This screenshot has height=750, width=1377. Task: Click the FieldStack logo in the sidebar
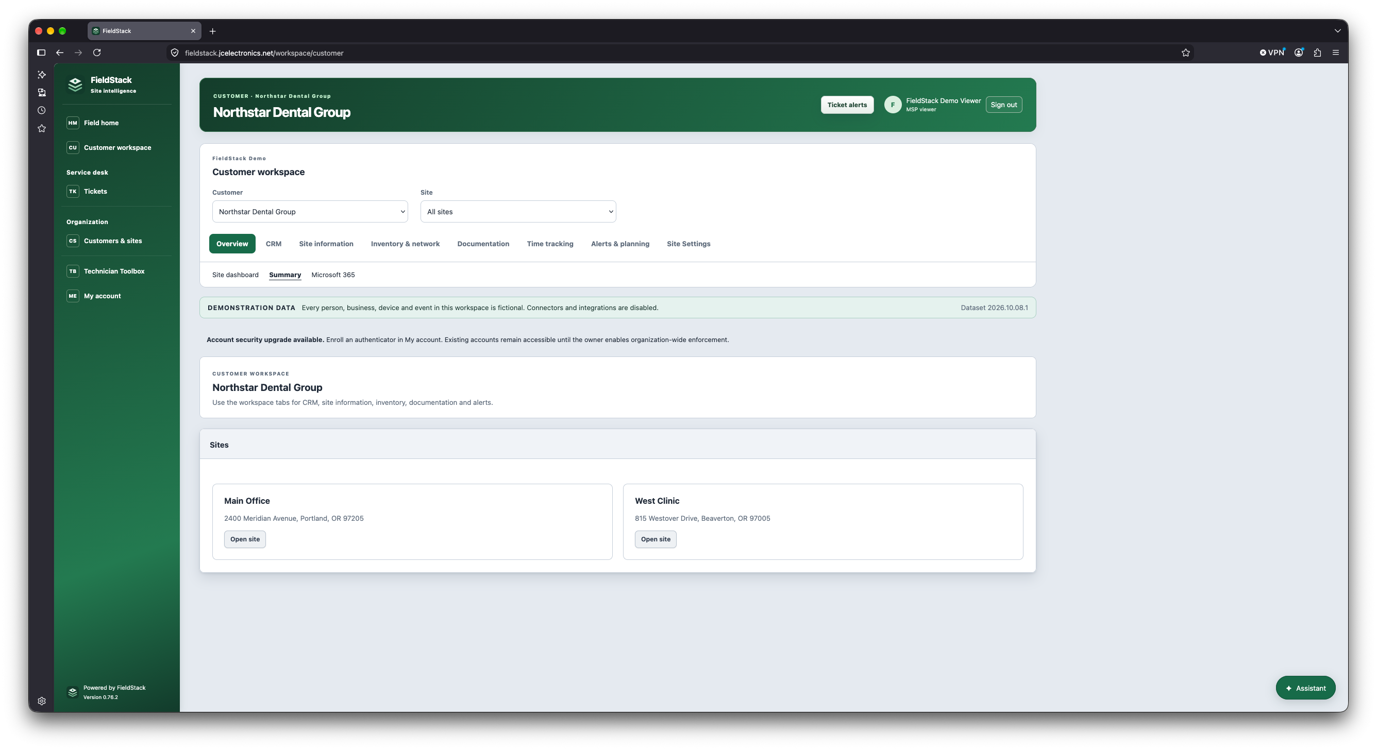[x=75, y=84]
